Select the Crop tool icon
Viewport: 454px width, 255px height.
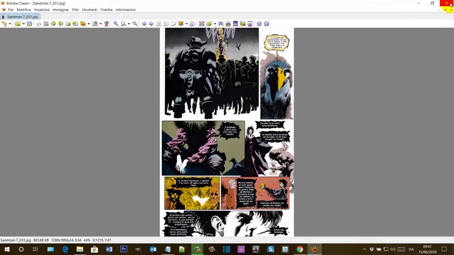pyautogui.click(x=46, y=24)
